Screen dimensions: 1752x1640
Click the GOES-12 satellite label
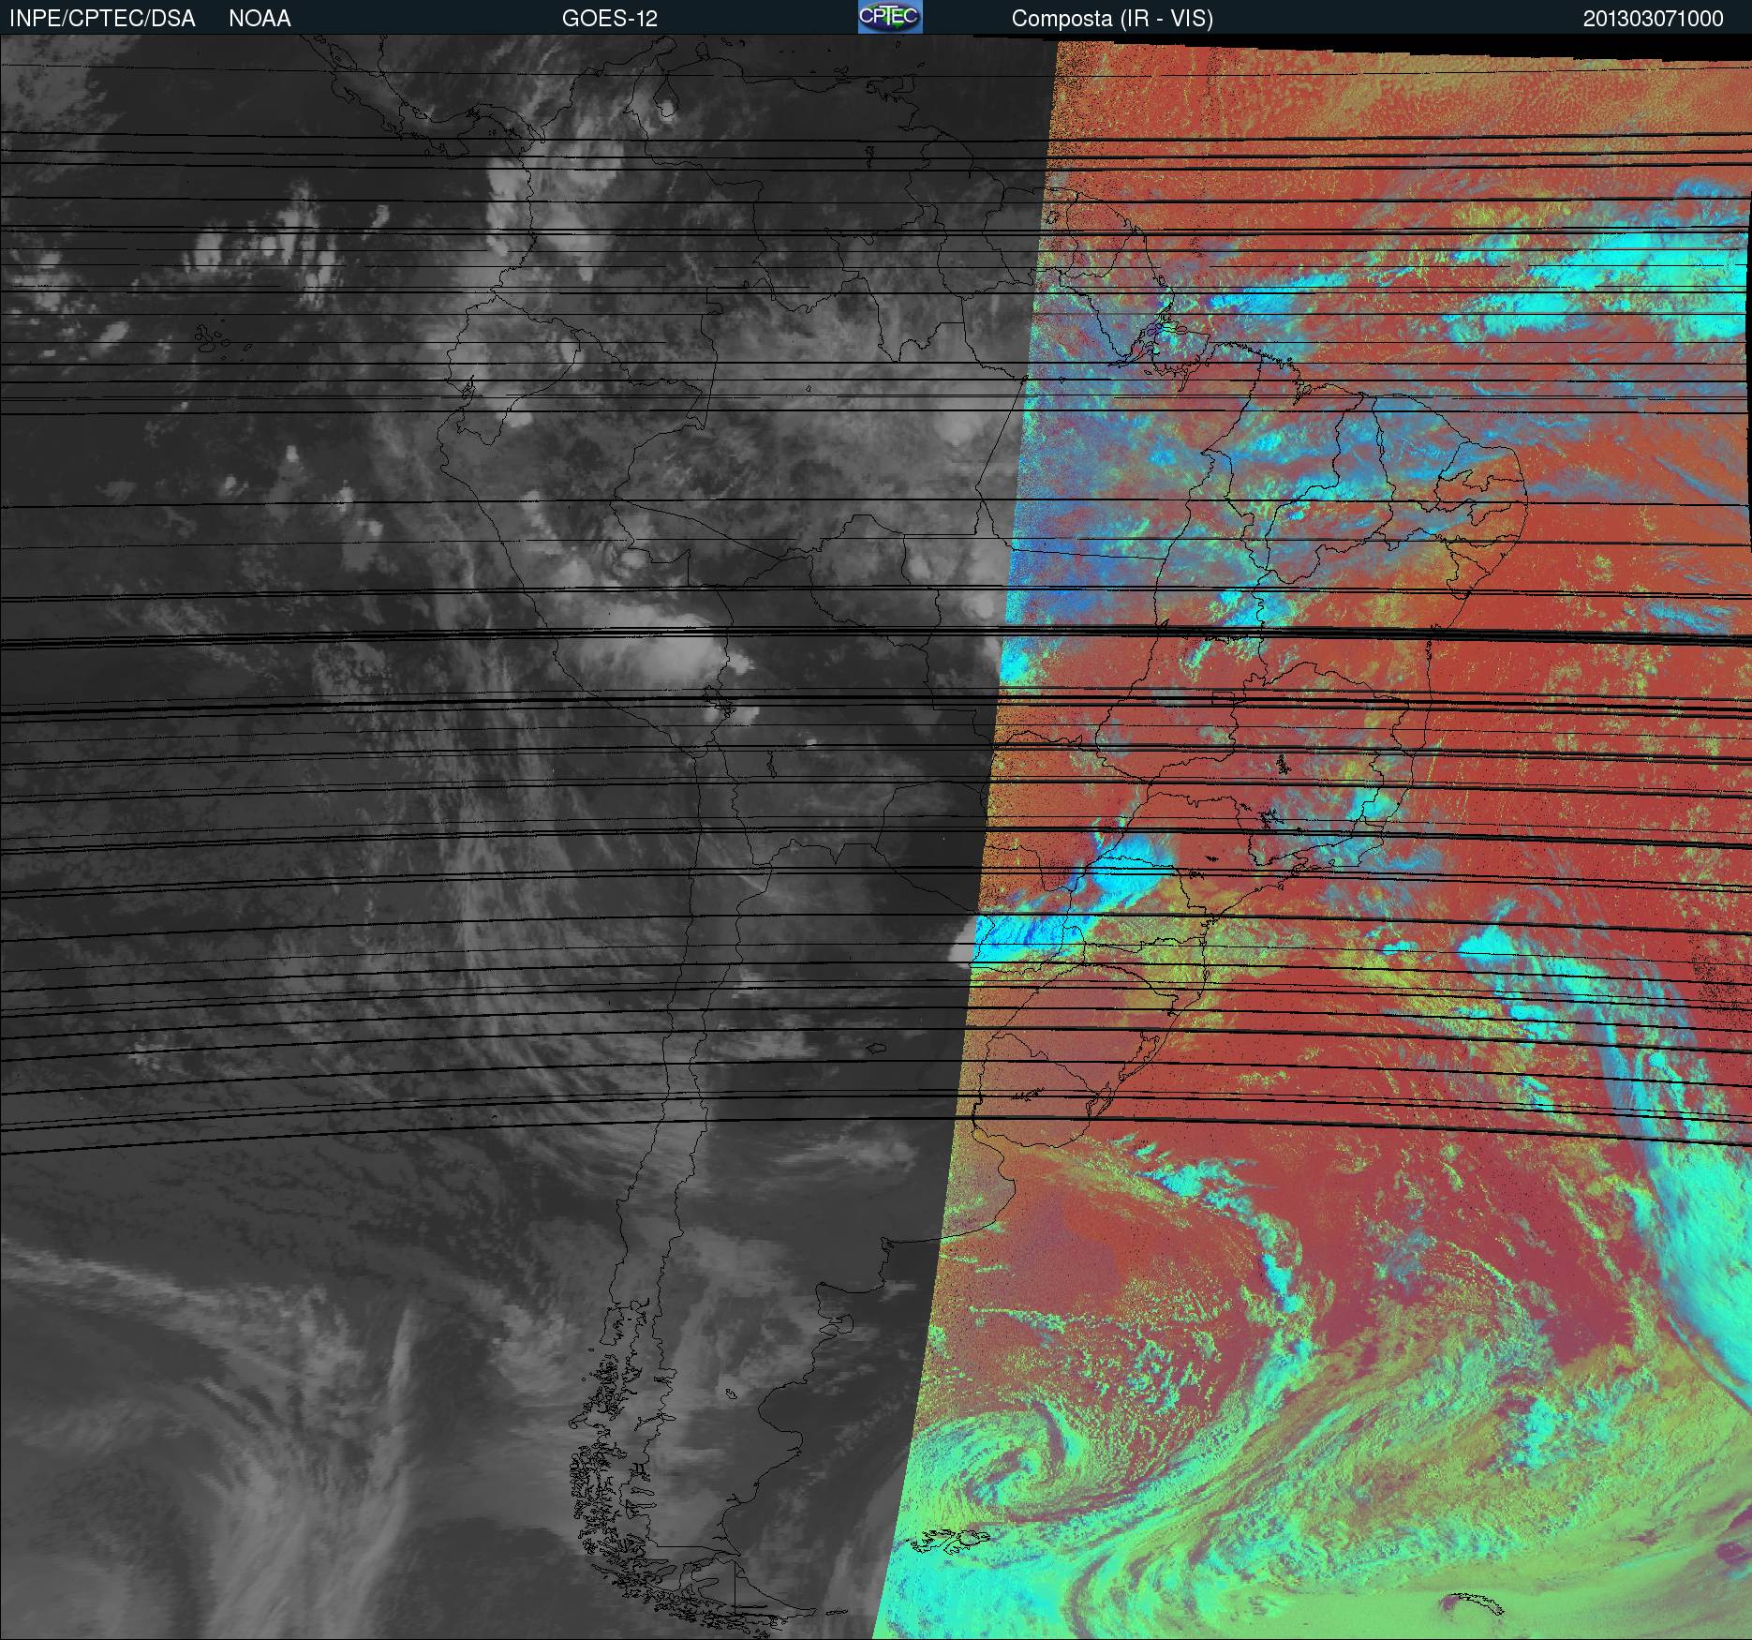[x=609, y=19]
